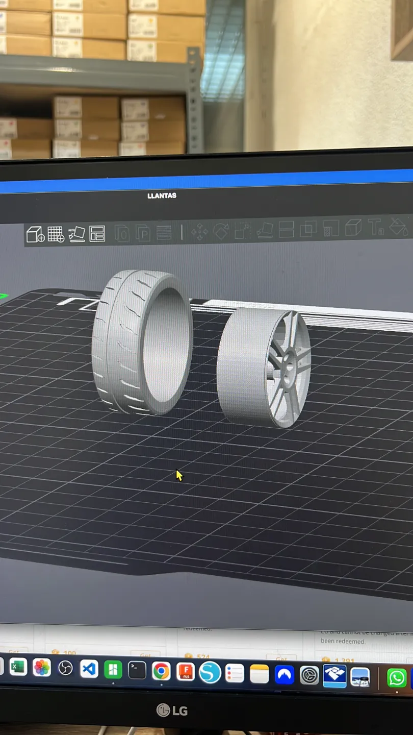The width and height of the screenshot is (413, 735).
Task: Select the Support painting tool
Action: pos(331,228)
